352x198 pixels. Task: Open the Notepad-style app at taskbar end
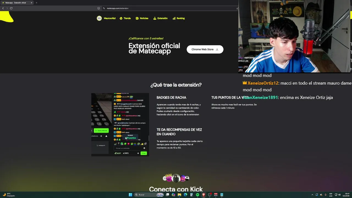[222, 195]
